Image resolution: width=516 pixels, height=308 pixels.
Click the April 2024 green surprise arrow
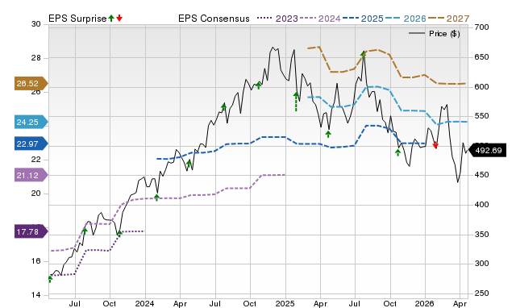click(189, 163)
